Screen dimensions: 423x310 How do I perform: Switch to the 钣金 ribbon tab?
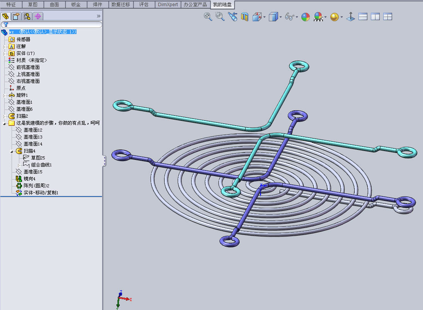[x=76, y=5]
